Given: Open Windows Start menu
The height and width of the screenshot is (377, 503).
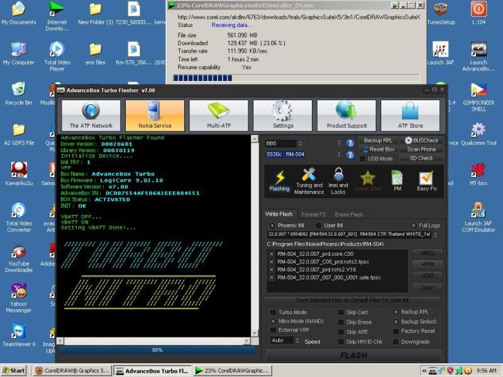Looking at the screenshot, I should (x=14, y=371).
